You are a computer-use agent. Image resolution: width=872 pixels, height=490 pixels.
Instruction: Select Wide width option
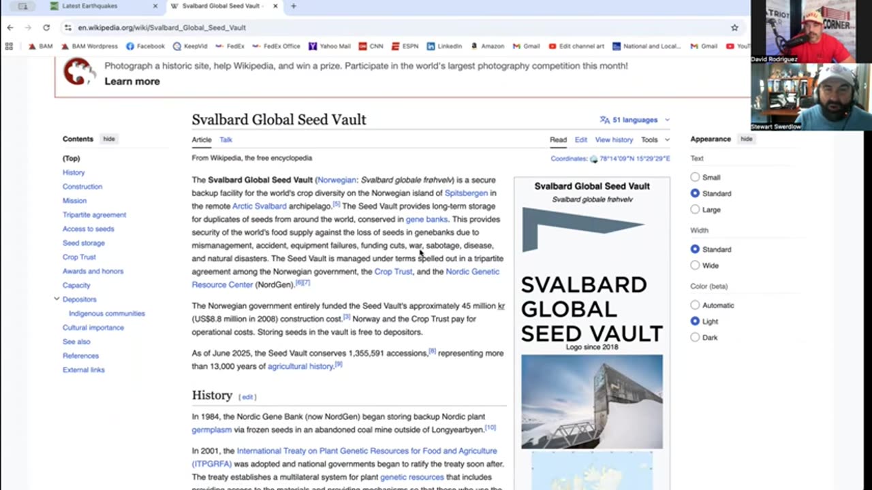[695, 265]
